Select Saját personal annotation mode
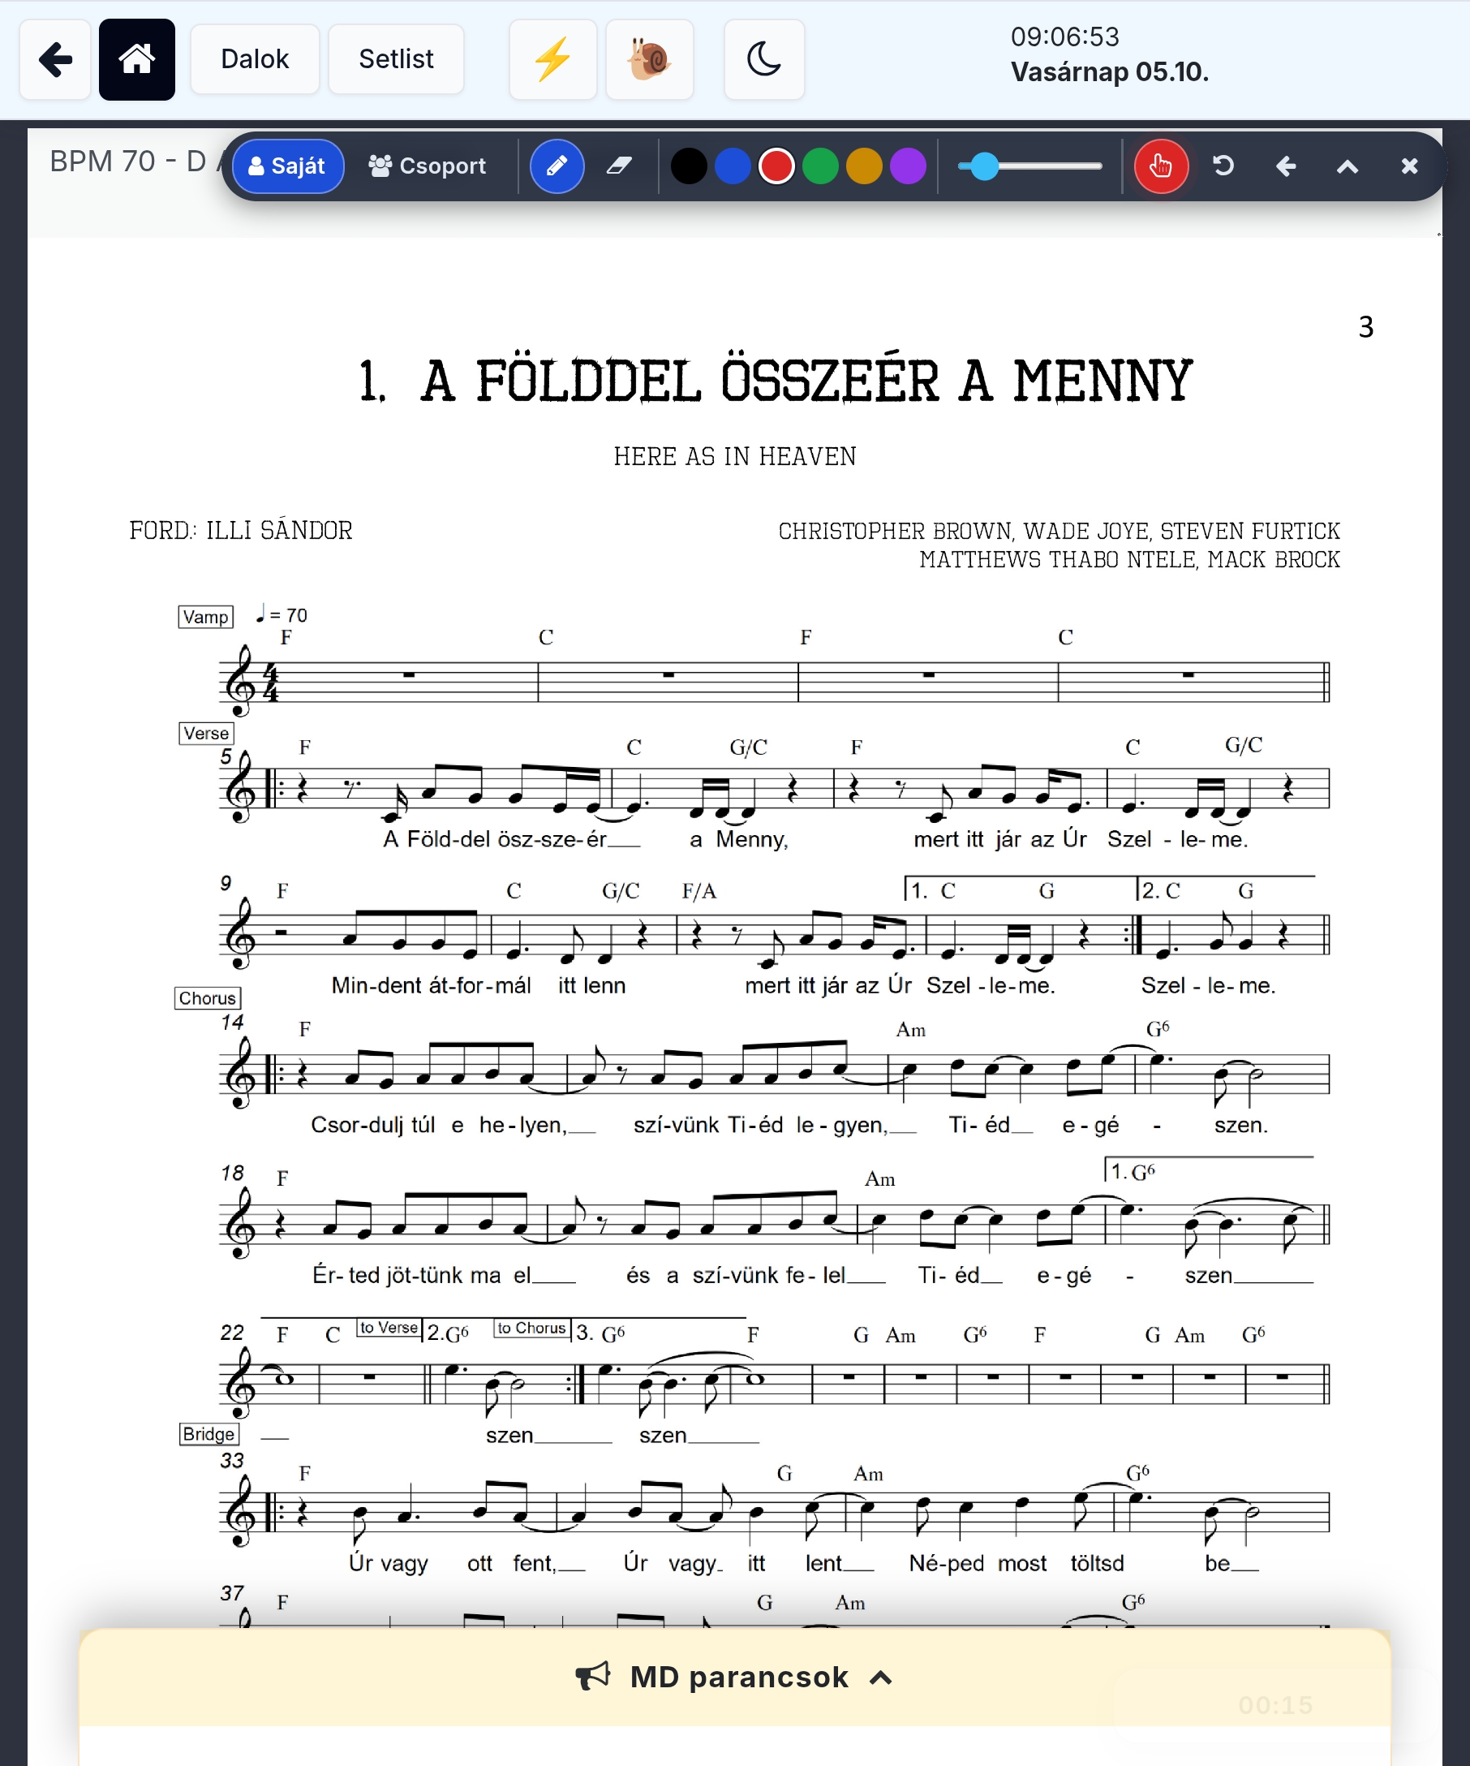The image size is (1470, 1766). click(x=287, y=166)
